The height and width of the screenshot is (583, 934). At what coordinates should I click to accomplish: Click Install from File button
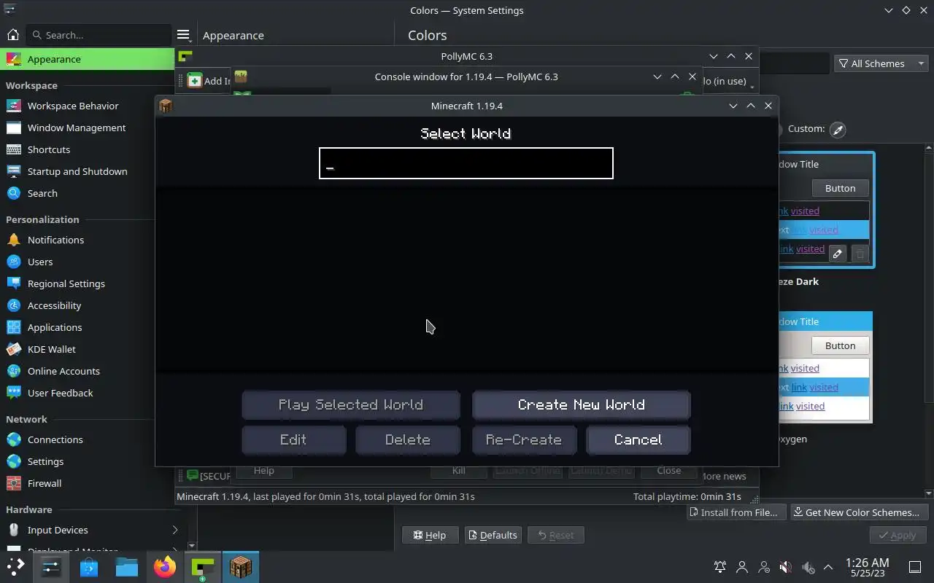click(736, 512)
